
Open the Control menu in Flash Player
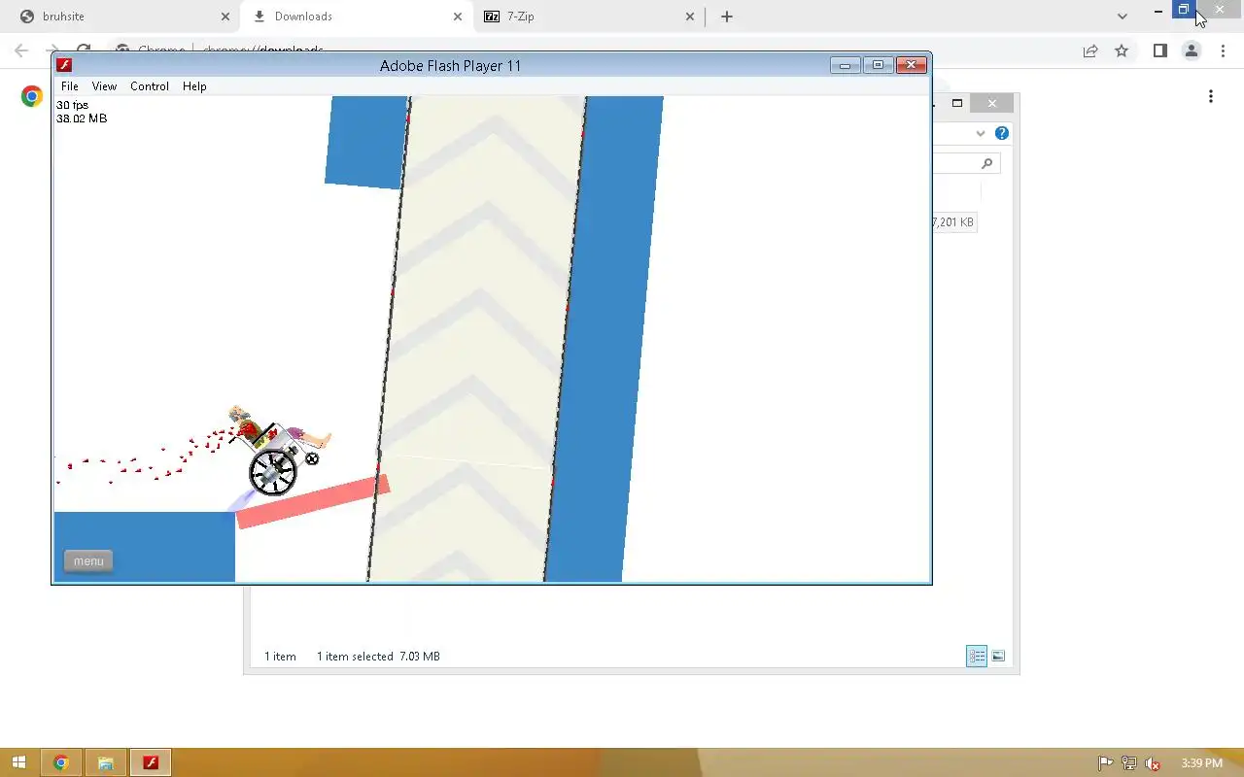[150, 86]
